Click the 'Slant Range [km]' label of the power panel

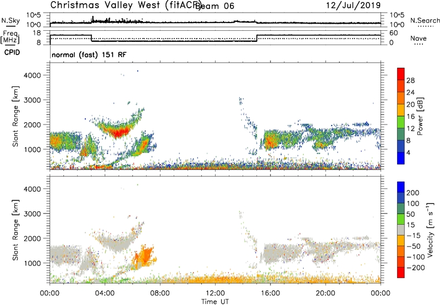15,116
